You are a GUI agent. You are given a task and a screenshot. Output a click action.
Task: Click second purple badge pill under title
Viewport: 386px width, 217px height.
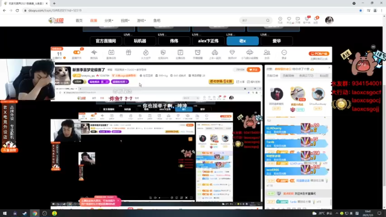(x=120, y=82)
